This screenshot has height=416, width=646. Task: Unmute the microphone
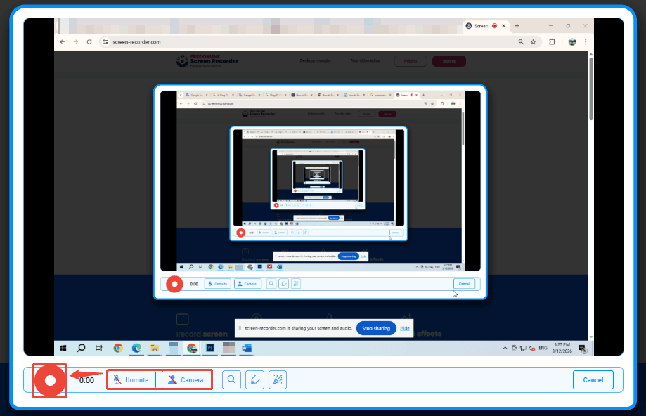(132, 379)
